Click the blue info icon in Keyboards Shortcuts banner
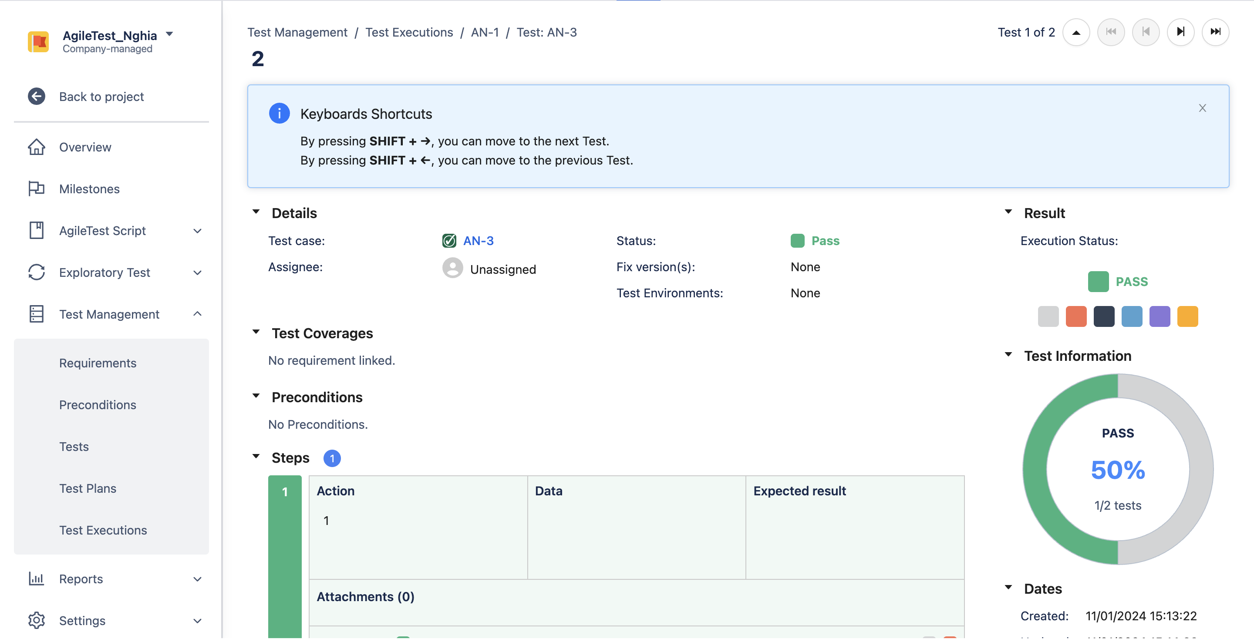This screenshot has width=1254, height=639. pos(279,114)
